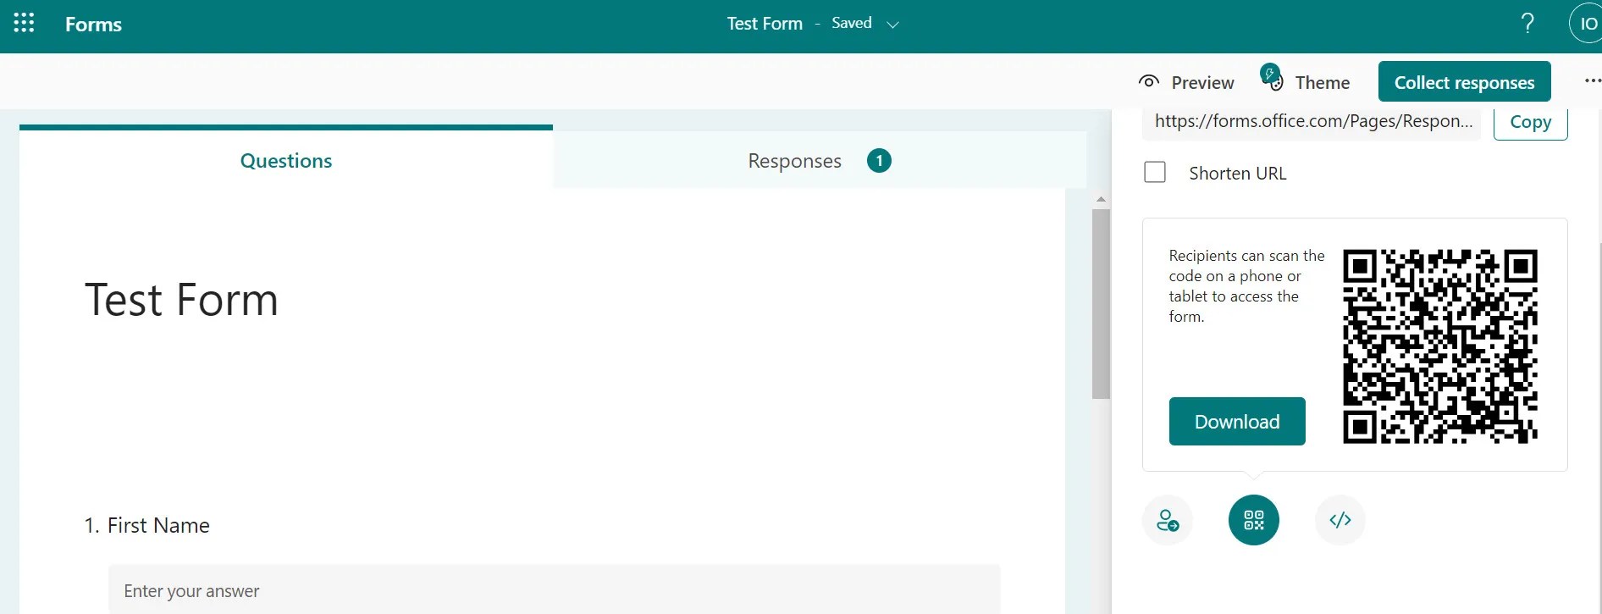The width and height of the screenshot is (1602, 614).
Task: Click the Theme button label
Action: coord(1323,82)
